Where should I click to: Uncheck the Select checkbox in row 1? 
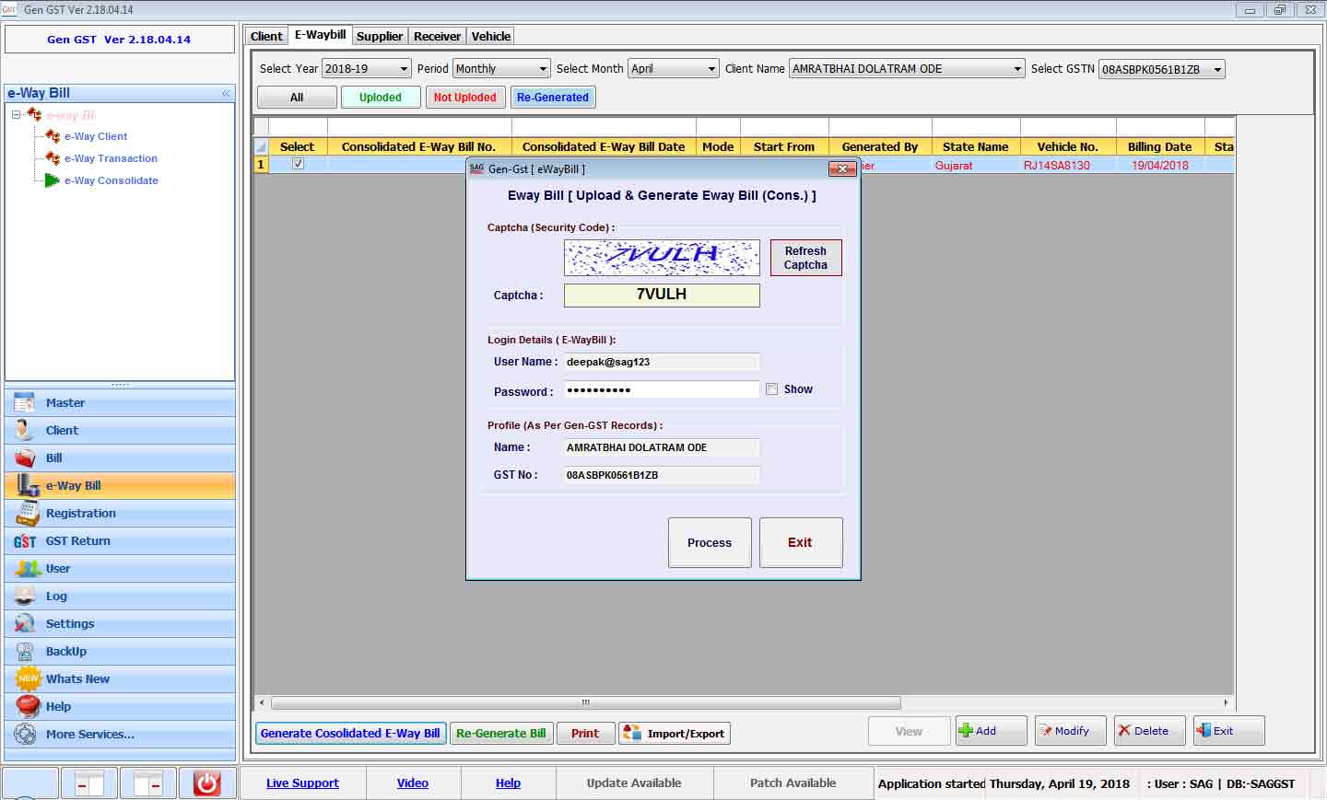(x=298, y=164)
